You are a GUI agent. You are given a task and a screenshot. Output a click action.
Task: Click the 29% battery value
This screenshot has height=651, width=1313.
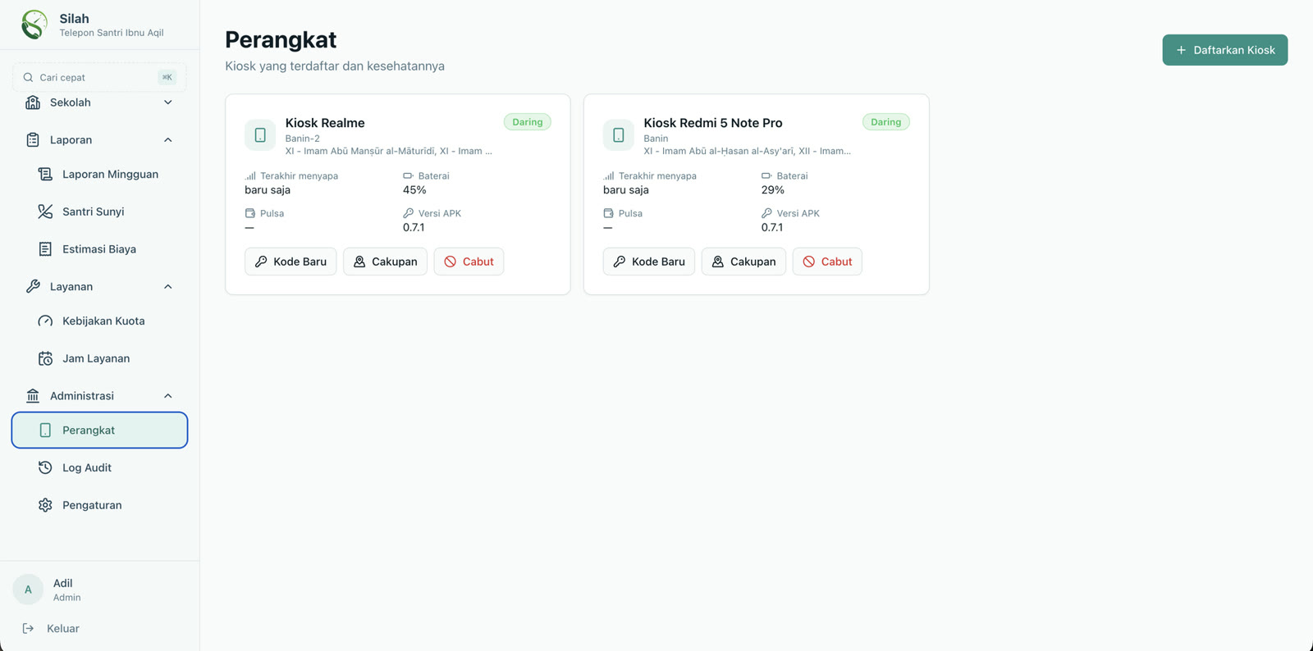pos(773,190)
